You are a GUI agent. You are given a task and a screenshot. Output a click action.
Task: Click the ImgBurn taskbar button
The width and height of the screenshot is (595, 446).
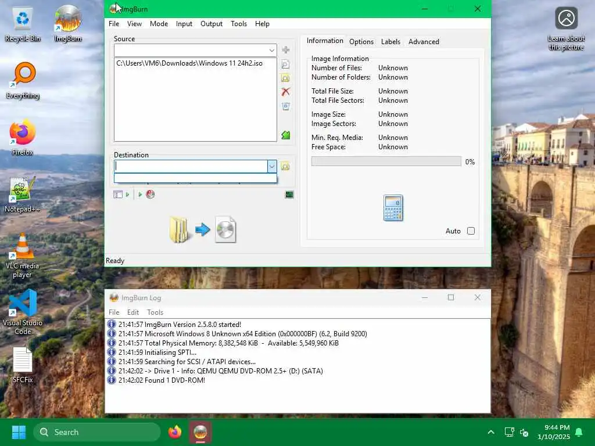[200, 432]
